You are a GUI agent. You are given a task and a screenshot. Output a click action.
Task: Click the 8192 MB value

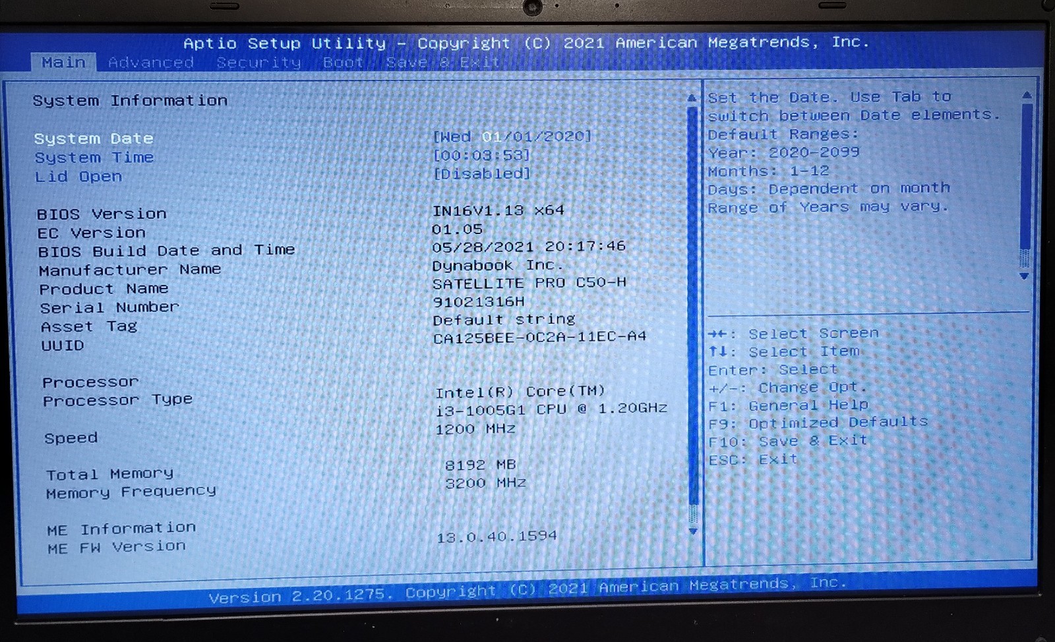click(481, 465)
